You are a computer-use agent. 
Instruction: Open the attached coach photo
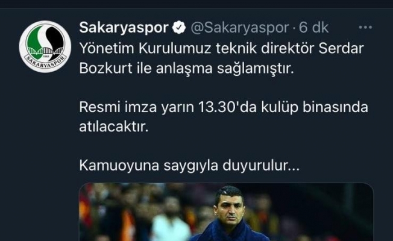tap(226, 212)
